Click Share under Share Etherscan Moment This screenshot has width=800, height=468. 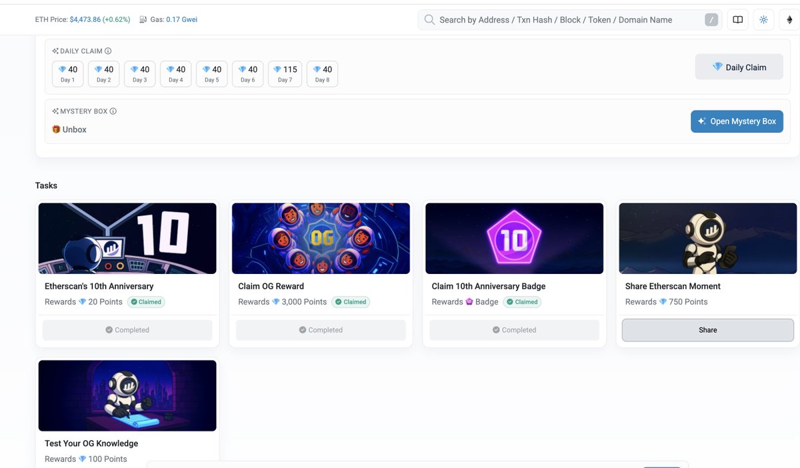point(708,330)
